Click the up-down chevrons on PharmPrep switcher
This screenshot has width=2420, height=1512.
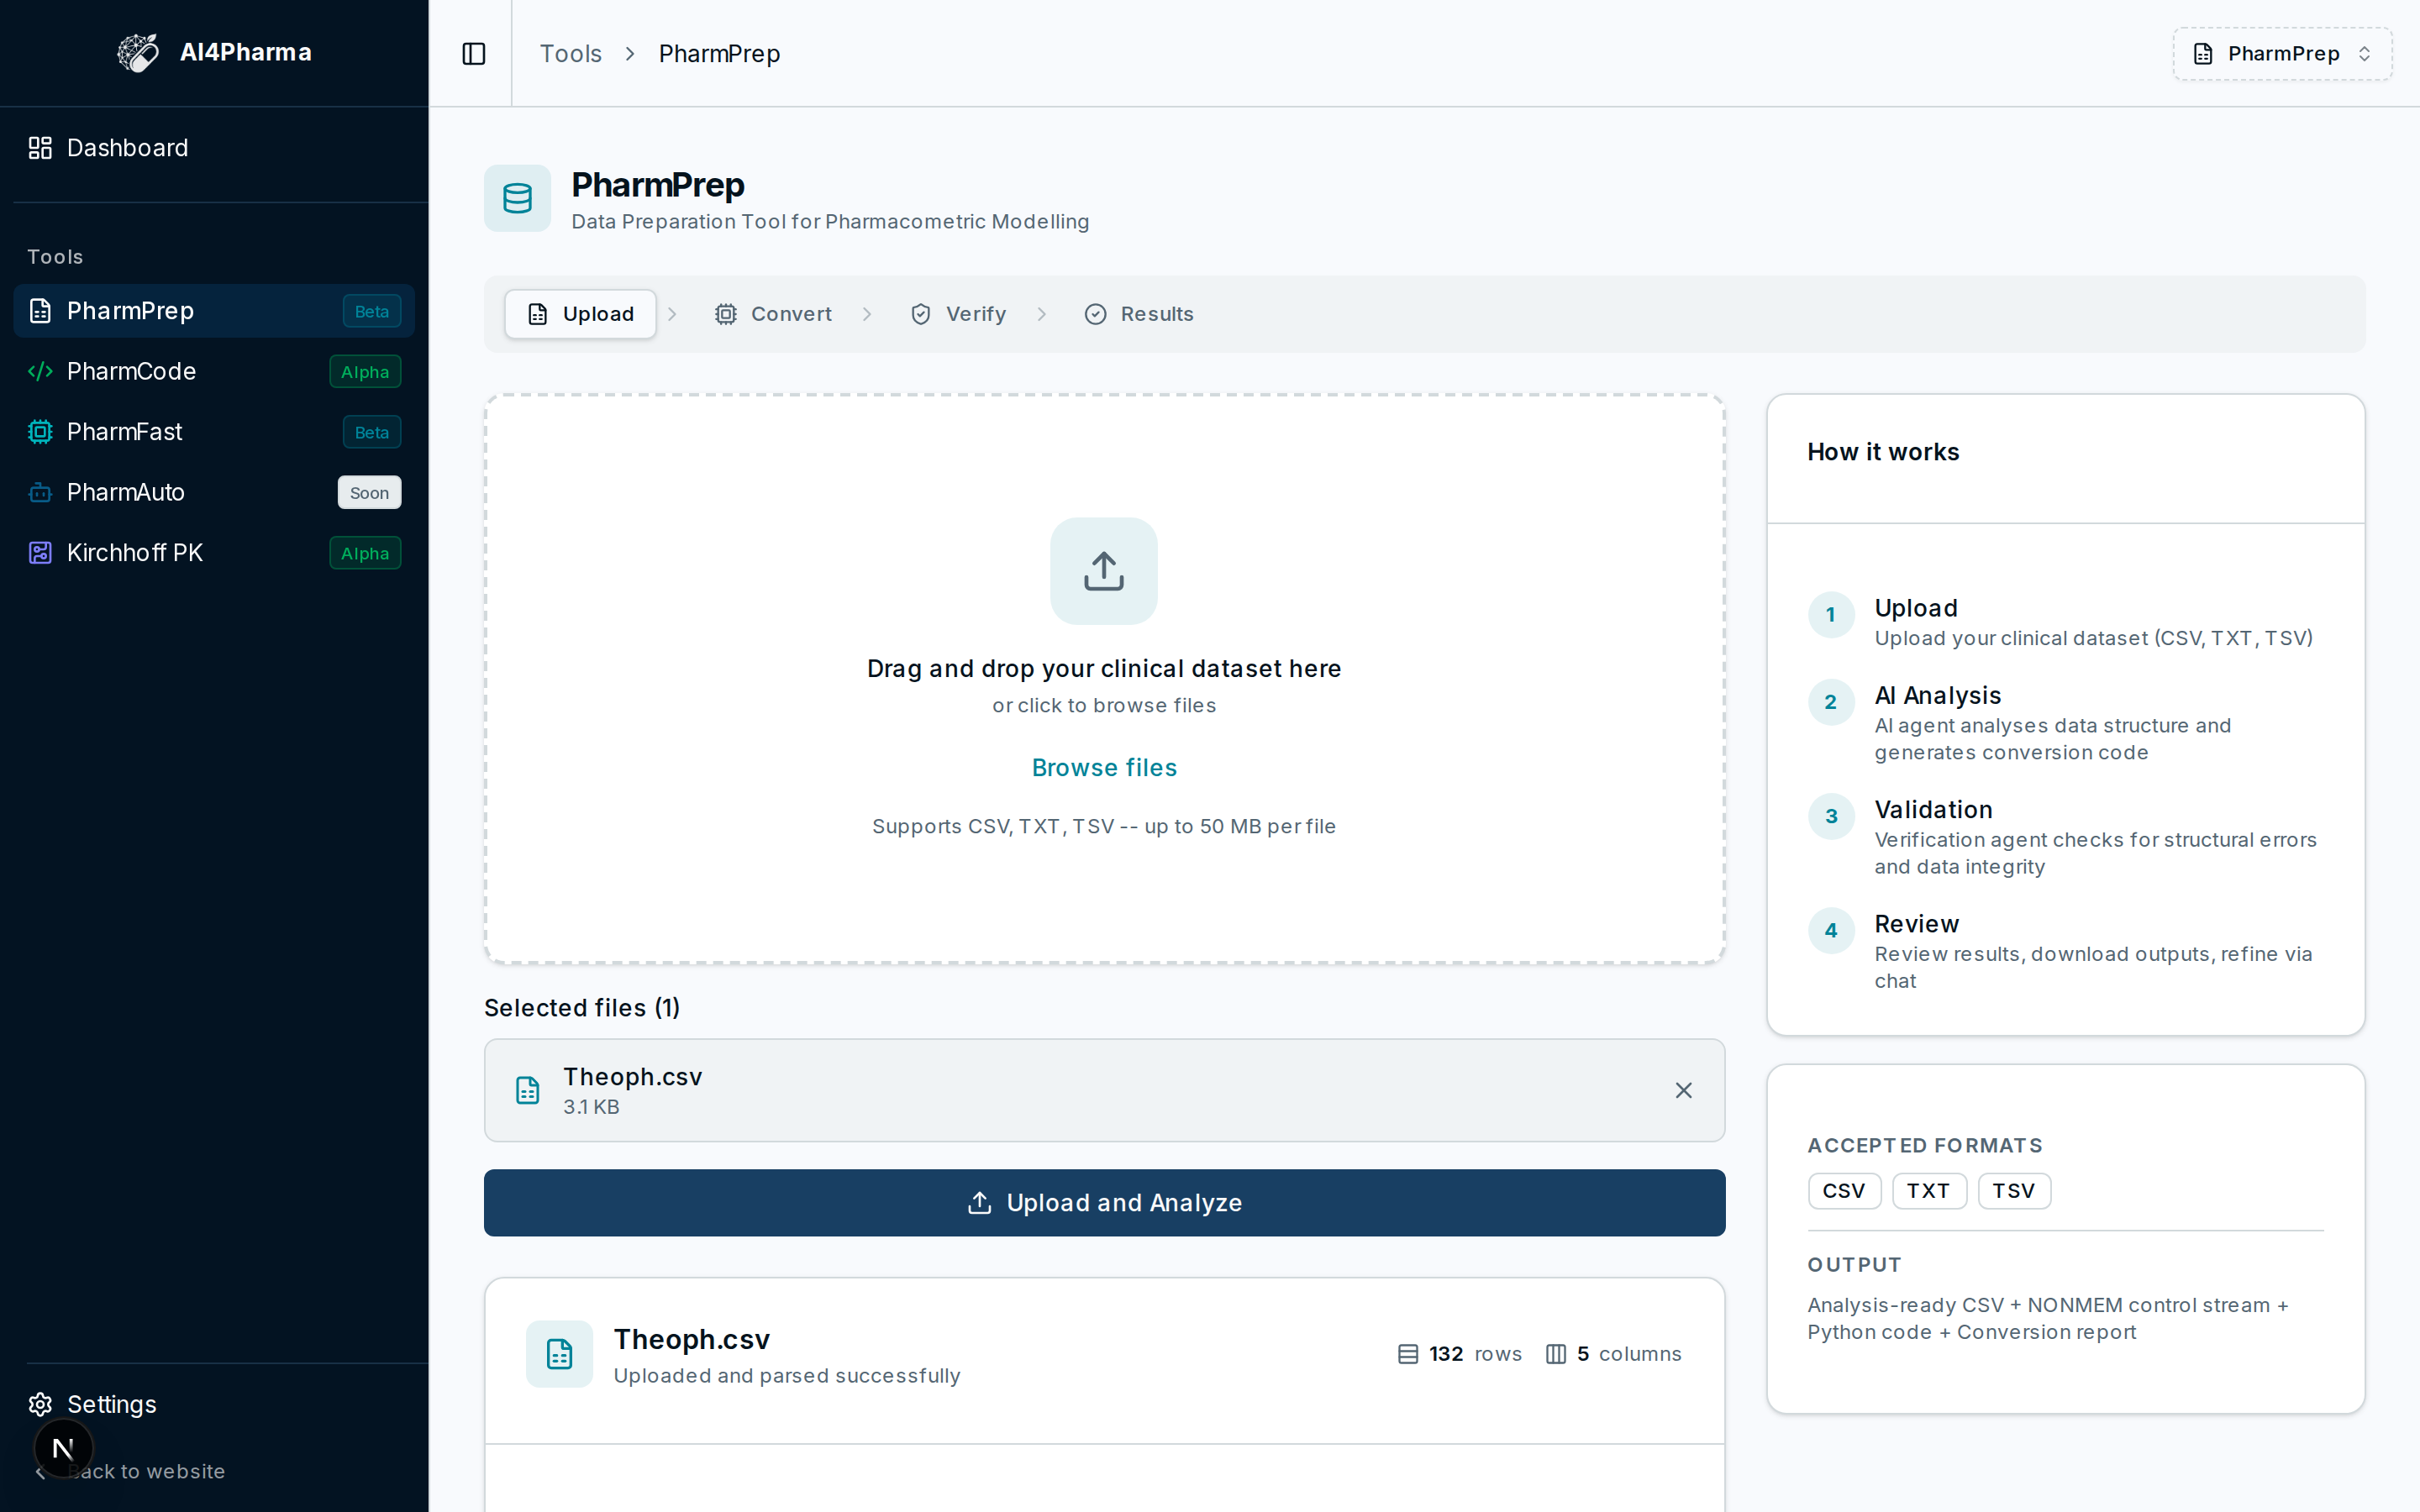click(2364, 53)
